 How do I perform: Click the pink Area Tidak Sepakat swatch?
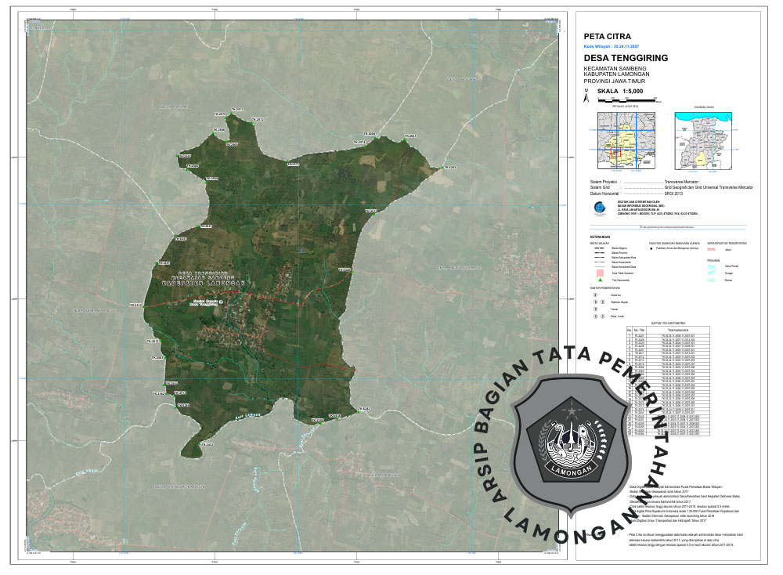pos(600,273)
